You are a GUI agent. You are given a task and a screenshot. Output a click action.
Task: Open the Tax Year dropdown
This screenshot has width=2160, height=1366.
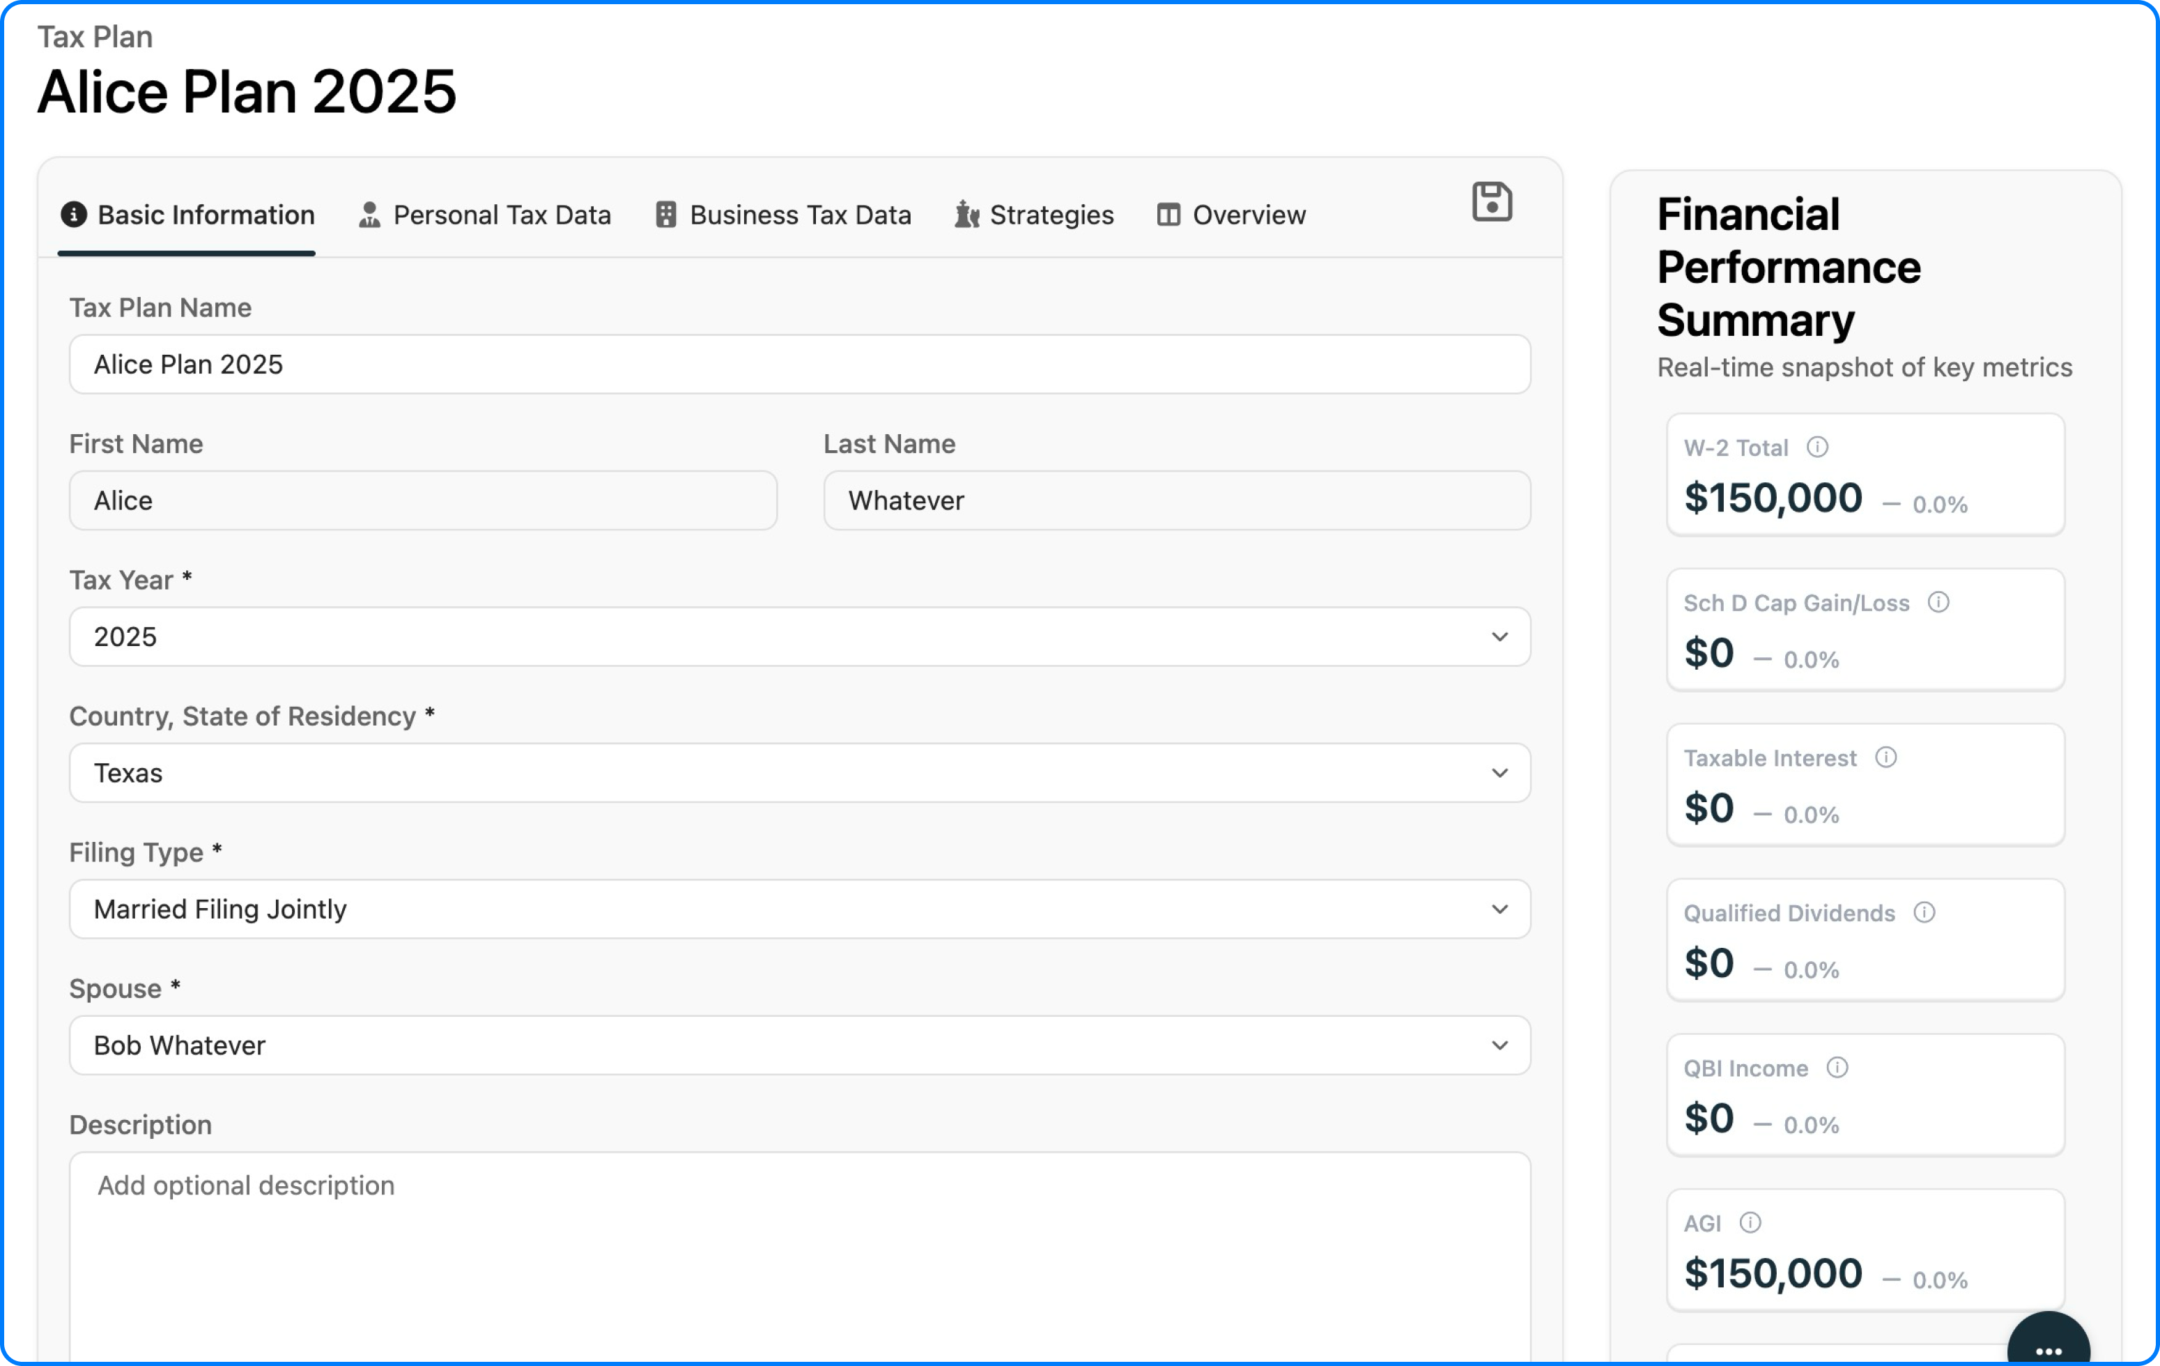[x=799, y=637]
